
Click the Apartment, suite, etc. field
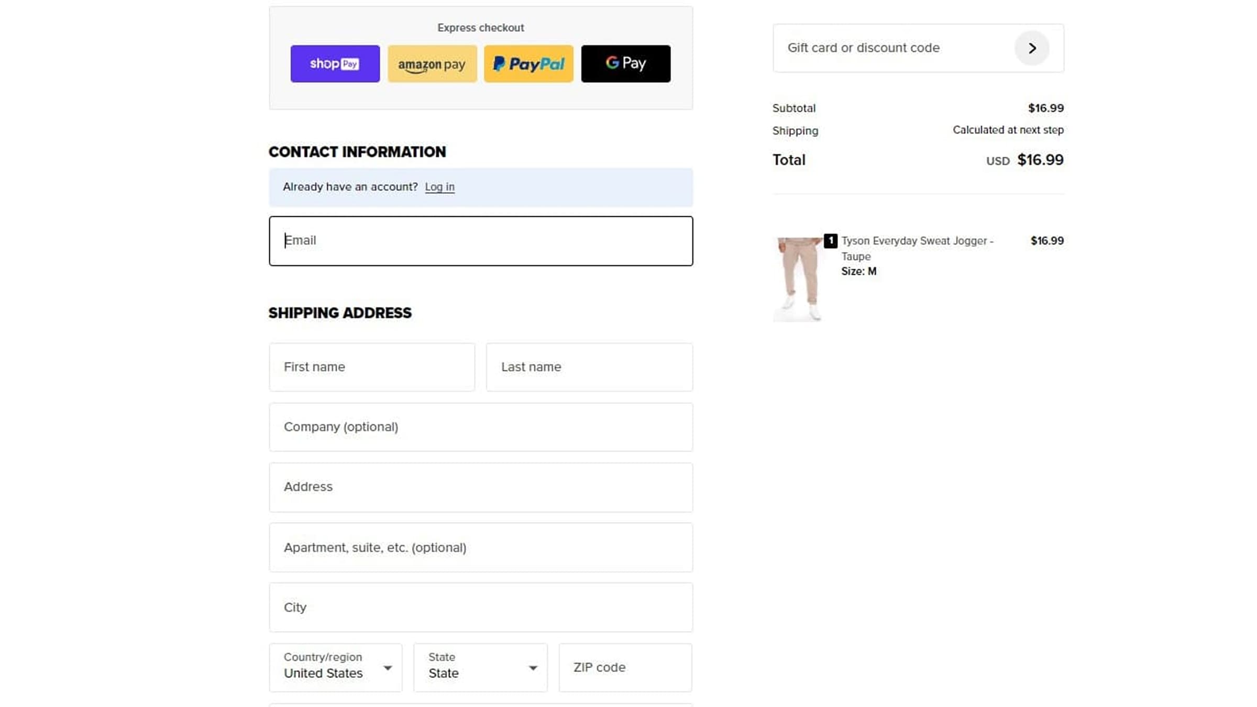pos(481,548)
